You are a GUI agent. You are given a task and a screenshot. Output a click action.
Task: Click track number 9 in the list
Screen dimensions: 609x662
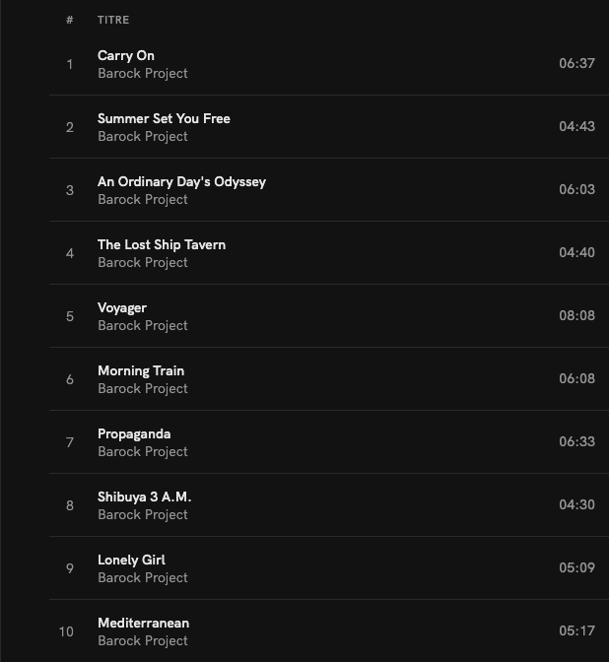coord(70,568)
